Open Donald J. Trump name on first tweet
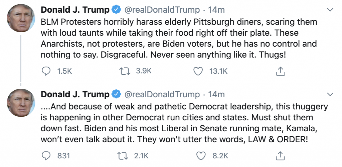This screenshot has height=167, width=342. click(x=75, y=10)
